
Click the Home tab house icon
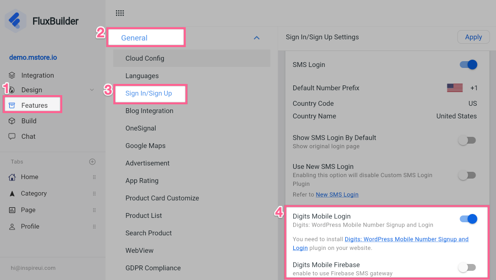pos(12,177)
